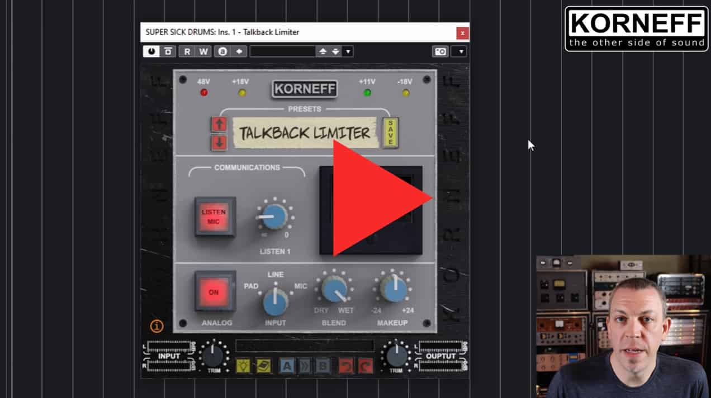Click the orange info icon
This screenshot has width=711, height=398.
coord(157,327)
